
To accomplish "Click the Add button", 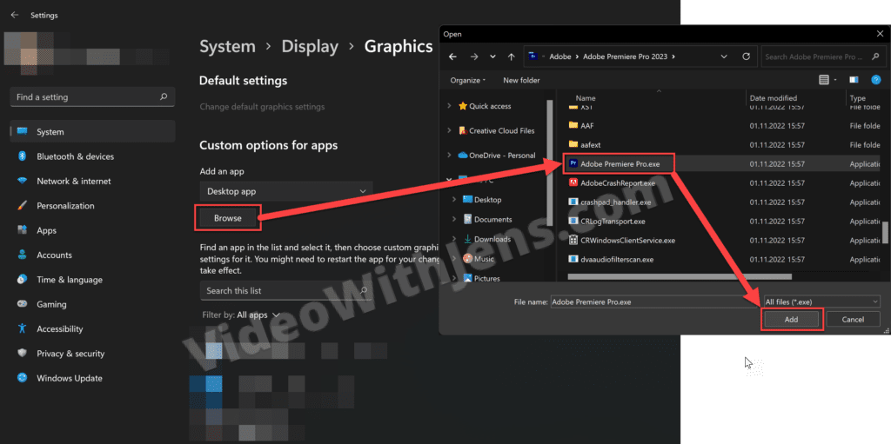I will (791, 319).
